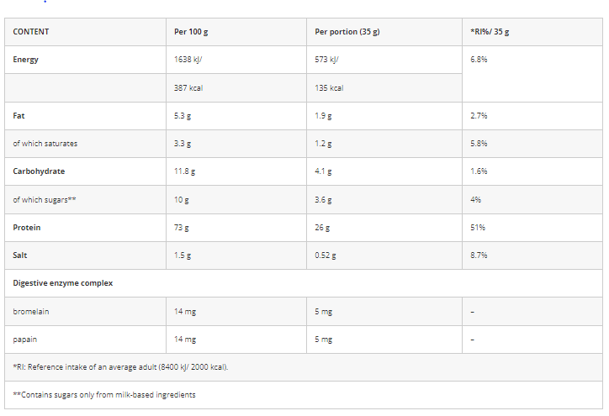Click the Fat row label
Screen dimensions: 609x416
click(19, 116)
